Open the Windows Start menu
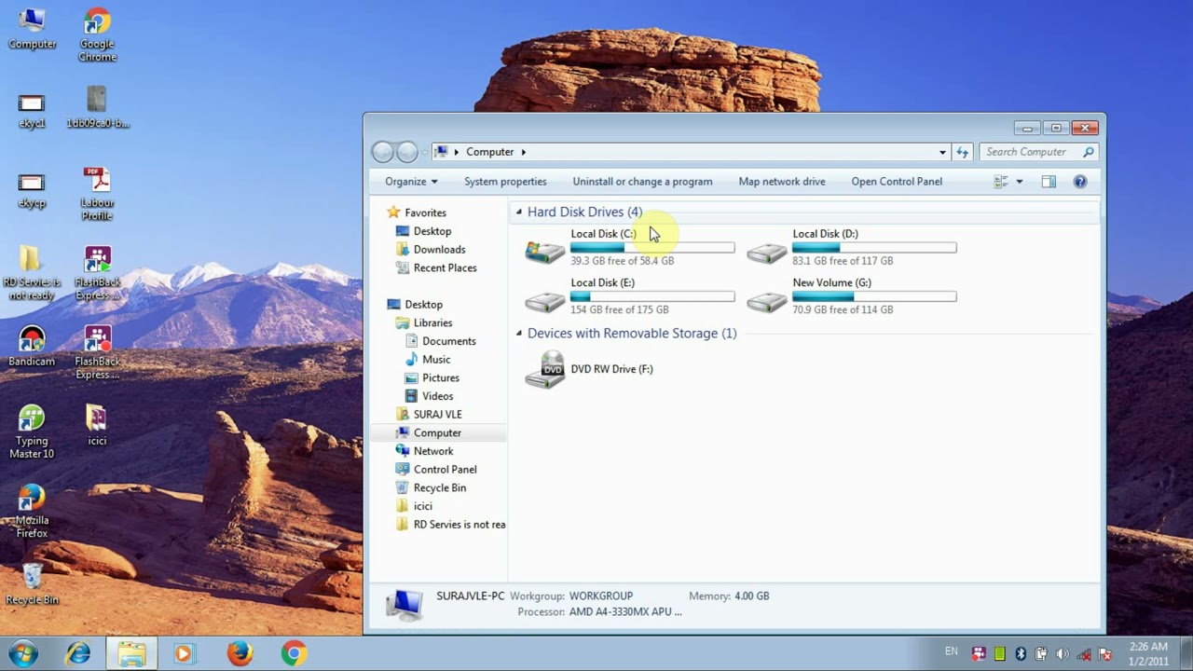The image size is (1193, 671). point(23,653)
